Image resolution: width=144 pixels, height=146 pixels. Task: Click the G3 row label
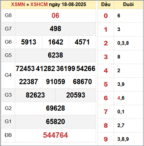[x=8, y=95]
